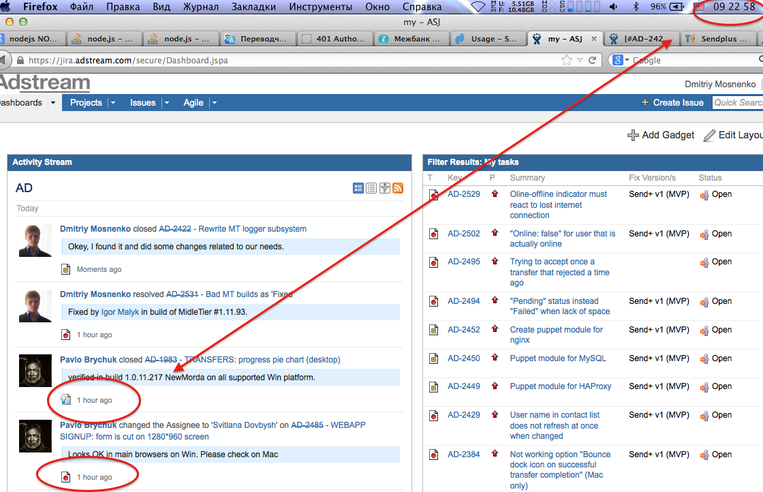This screenshot has width=763, height=492.
Task: Expand the Issues dropdown arrow
Action: (x=166, y=103)
